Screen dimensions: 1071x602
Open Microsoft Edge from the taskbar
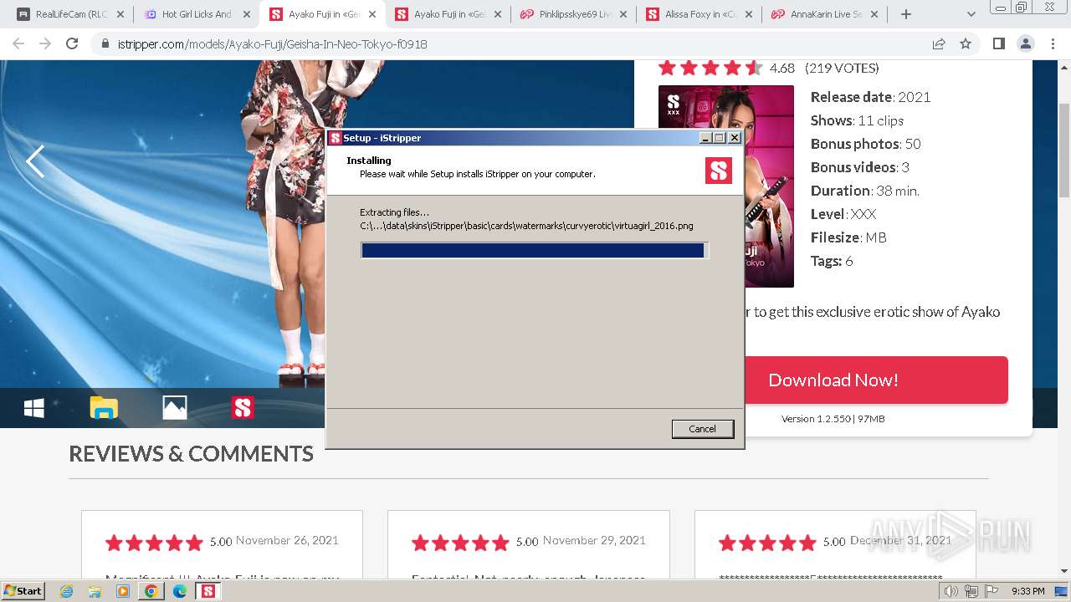click(x=180, y=591)
